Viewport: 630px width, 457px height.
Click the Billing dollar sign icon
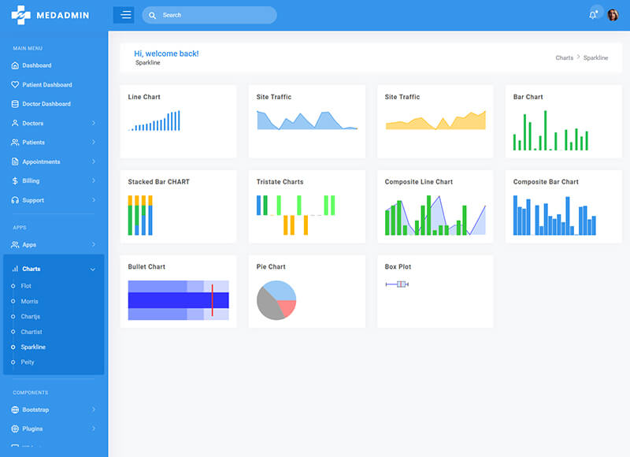coord(15,180)
